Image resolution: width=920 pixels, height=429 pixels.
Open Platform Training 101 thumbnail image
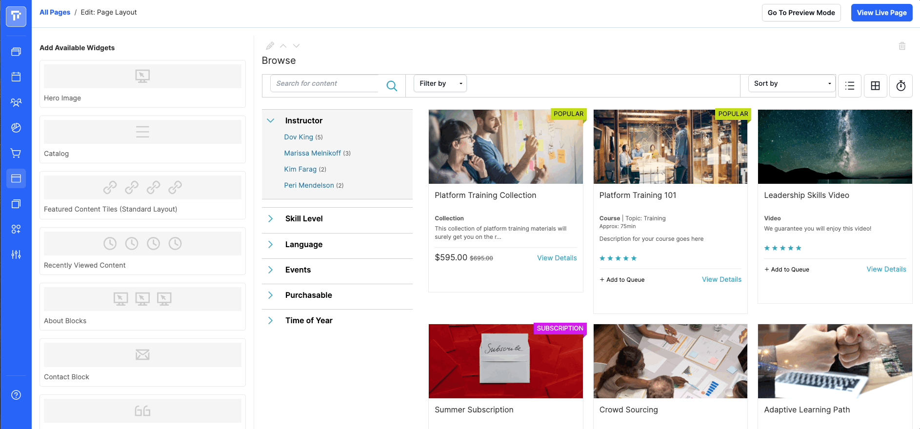click(670, 147)
